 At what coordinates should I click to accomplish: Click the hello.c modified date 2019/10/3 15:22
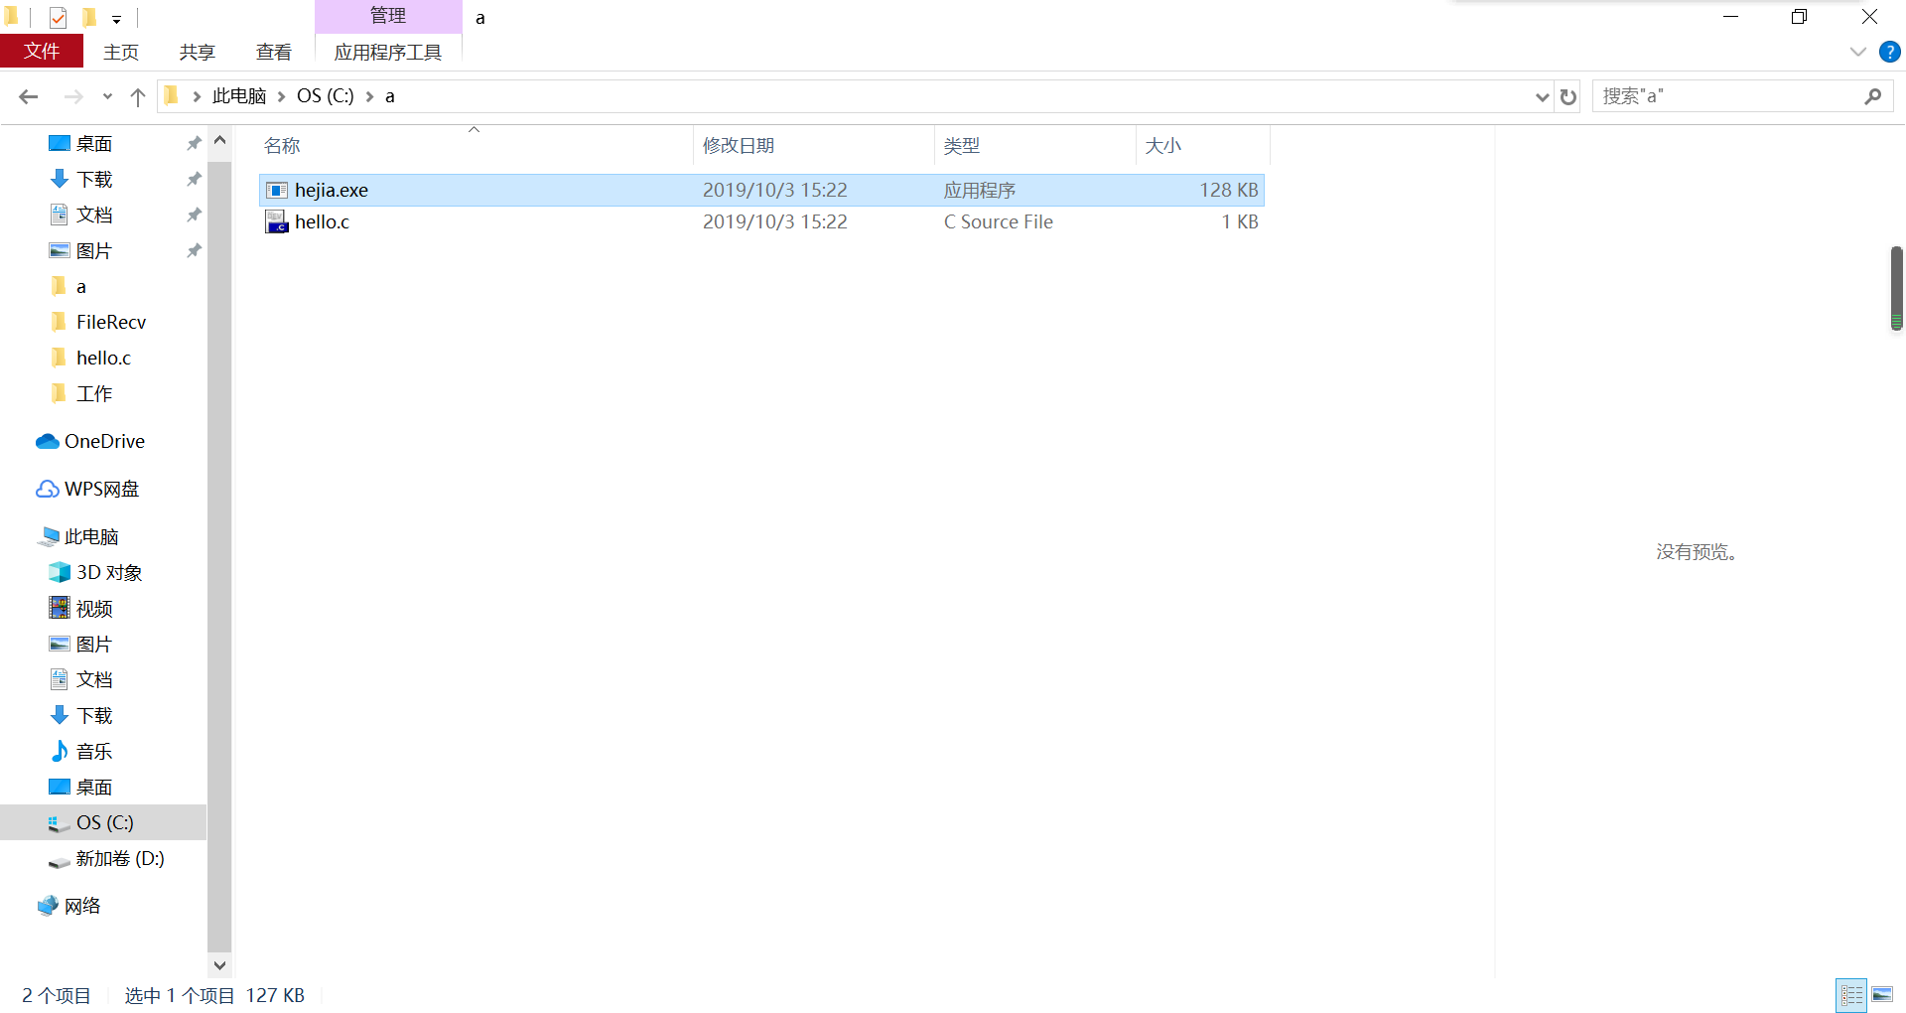point(774,222)
